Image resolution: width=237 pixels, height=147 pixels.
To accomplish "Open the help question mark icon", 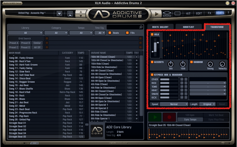I will click(x=228, y=13).
